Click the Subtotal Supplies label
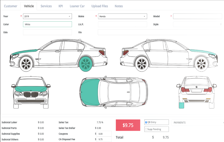The image size is (224, 142). pyautogui.click(x=11, y=134)
